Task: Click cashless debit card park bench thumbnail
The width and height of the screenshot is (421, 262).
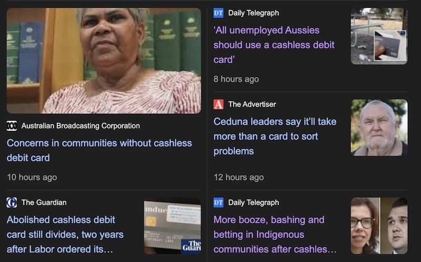Action: [x=379, y=36]
